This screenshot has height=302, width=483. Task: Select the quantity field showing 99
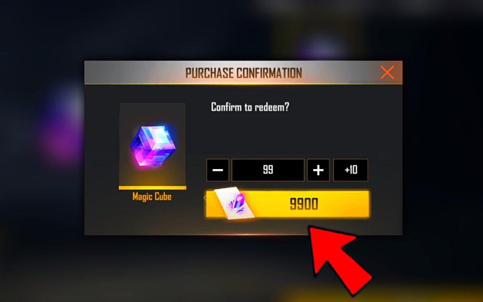coord(268,170)
